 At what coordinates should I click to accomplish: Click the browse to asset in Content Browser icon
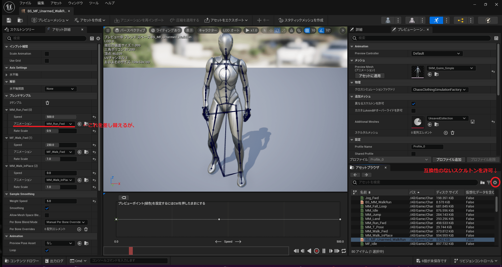20,20
